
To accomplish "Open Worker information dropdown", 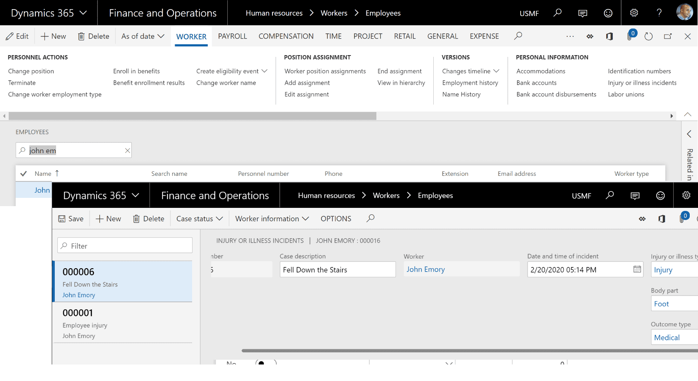I will [272, 219].
